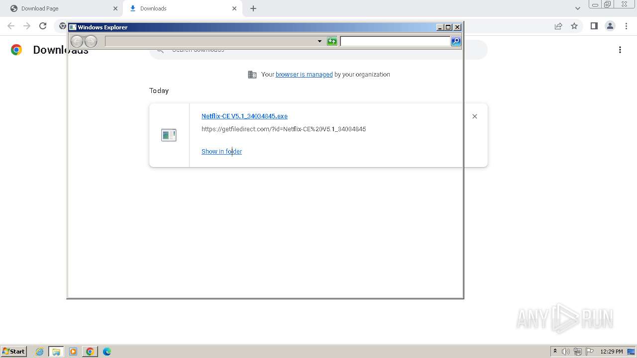Click the green refresh icon in Windows Explorer
The height and width of the screenshot is (358, 637).
(x=332, y=41)
